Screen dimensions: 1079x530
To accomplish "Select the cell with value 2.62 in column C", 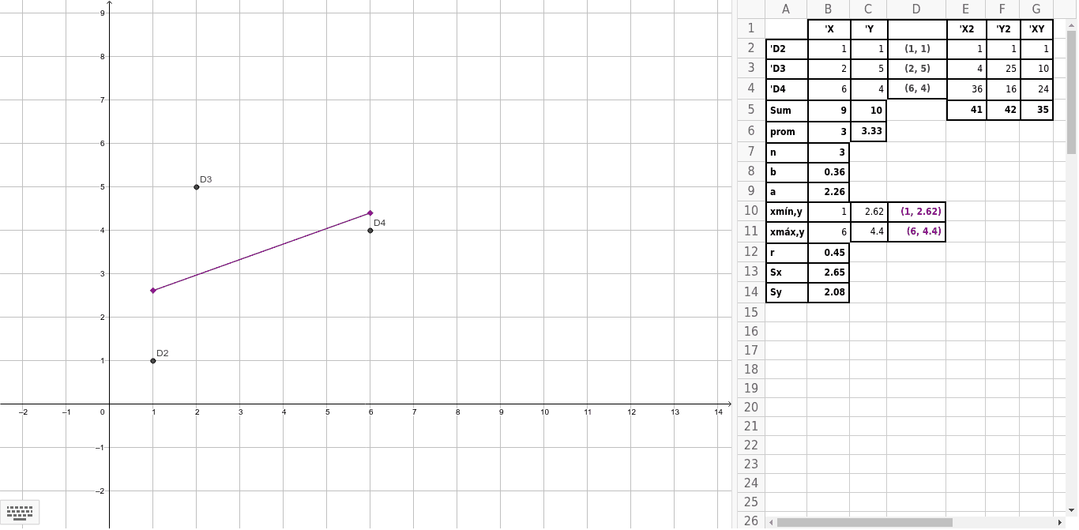I will [x=868, y=212].
